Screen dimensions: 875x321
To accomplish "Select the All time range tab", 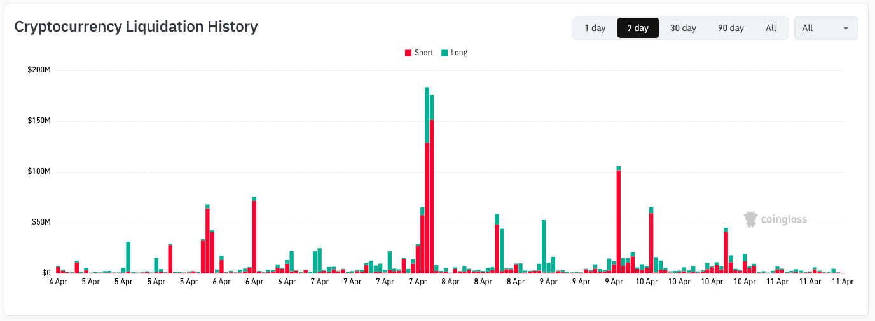I will point(771,28).
